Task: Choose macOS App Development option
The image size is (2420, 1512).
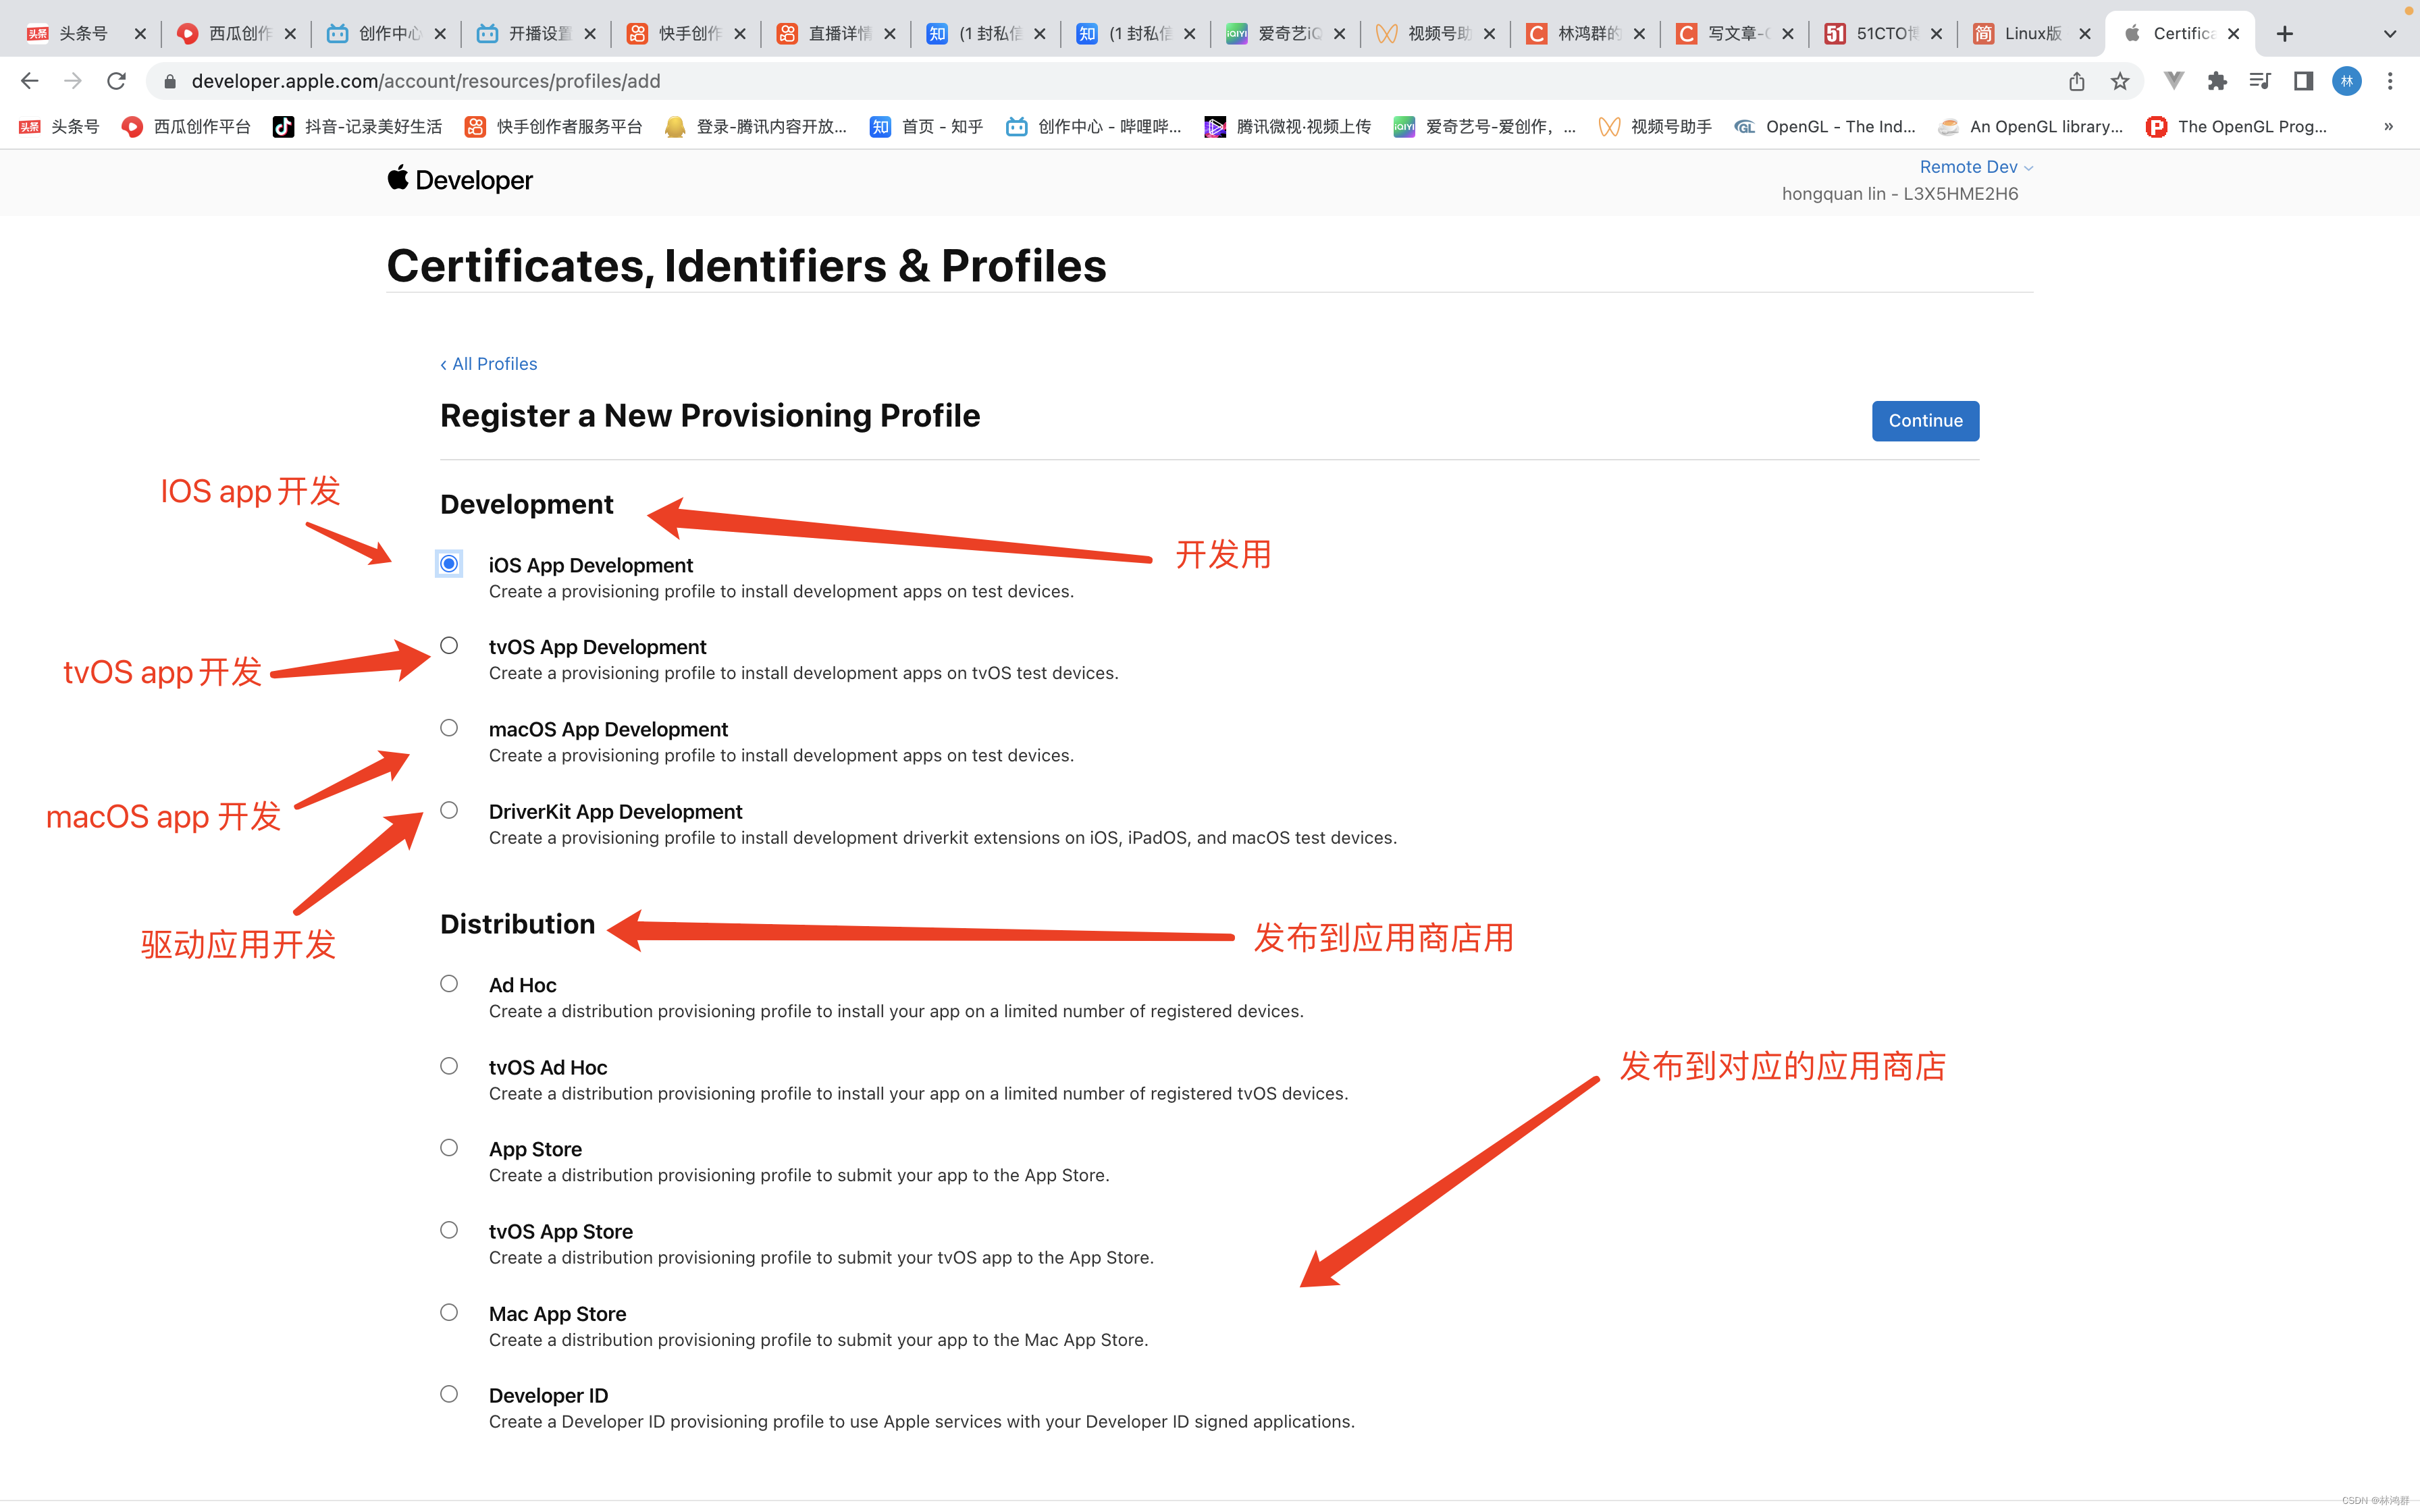Action: (x=449, y=728)
